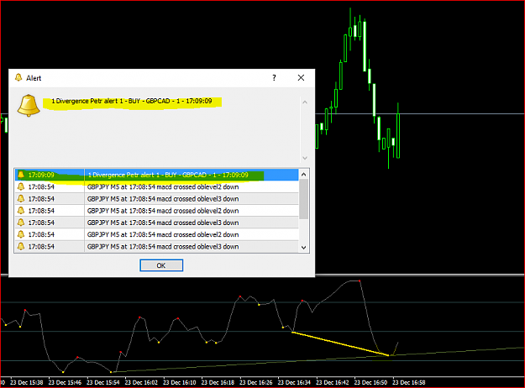Click the thick yellow divergence line on the indicator
The width and height of the screenshot is (525, 388).
click(340, 343)
